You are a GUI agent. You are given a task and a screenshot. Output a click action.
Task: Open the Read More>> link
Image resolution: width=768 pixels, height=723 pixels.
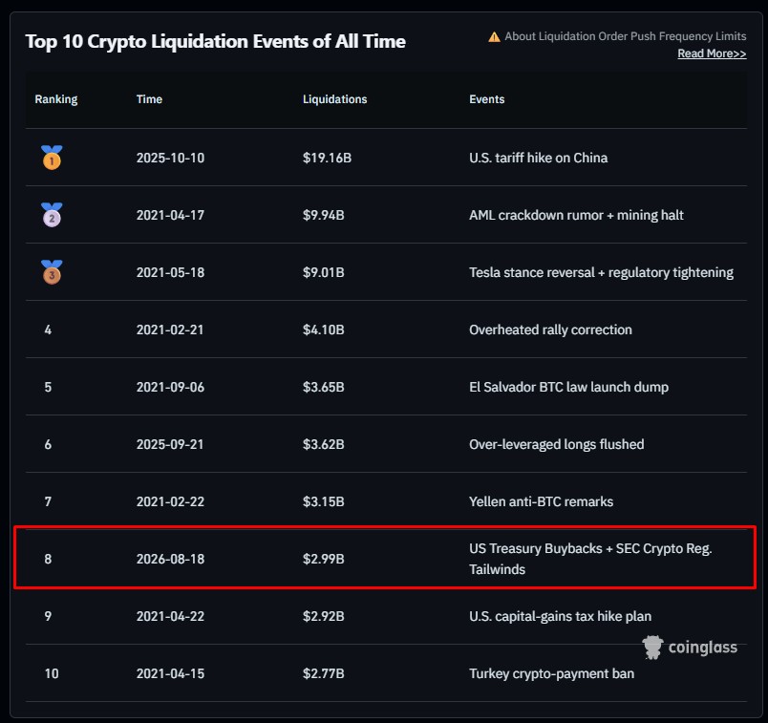point(712,53)
